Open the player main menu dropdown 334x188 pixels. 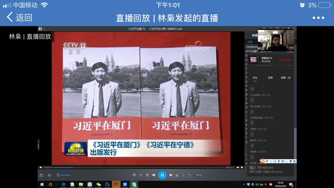[42, 29]
